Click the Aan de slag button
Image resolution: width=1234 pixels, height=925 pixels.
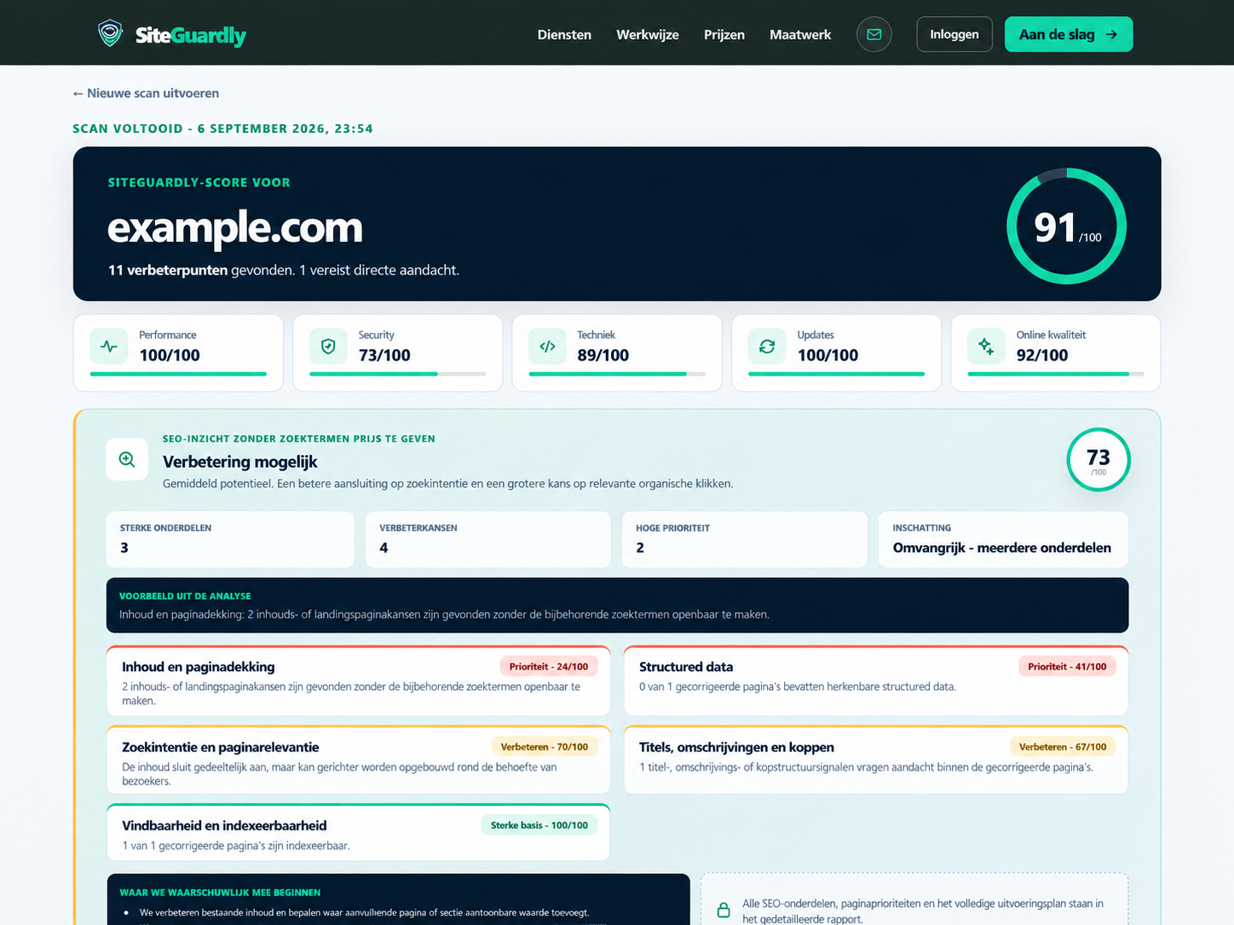[1069, 34]
